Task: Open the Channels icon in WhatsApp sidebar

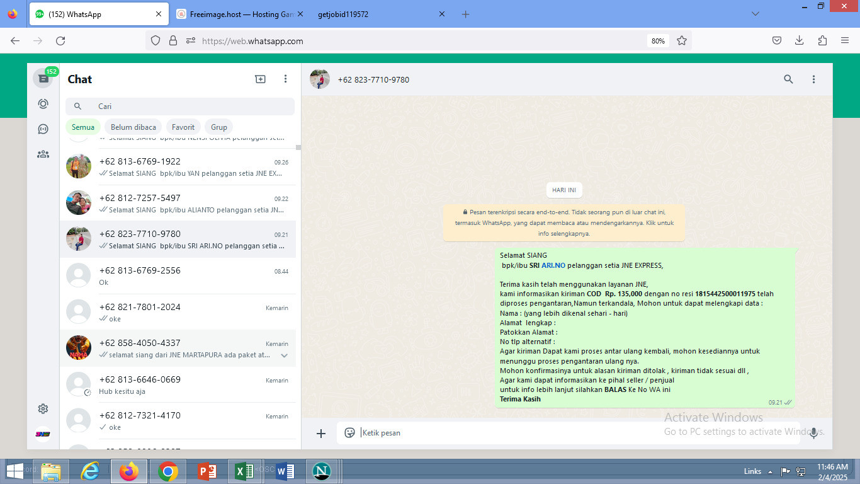Action: tap(43, 129)
